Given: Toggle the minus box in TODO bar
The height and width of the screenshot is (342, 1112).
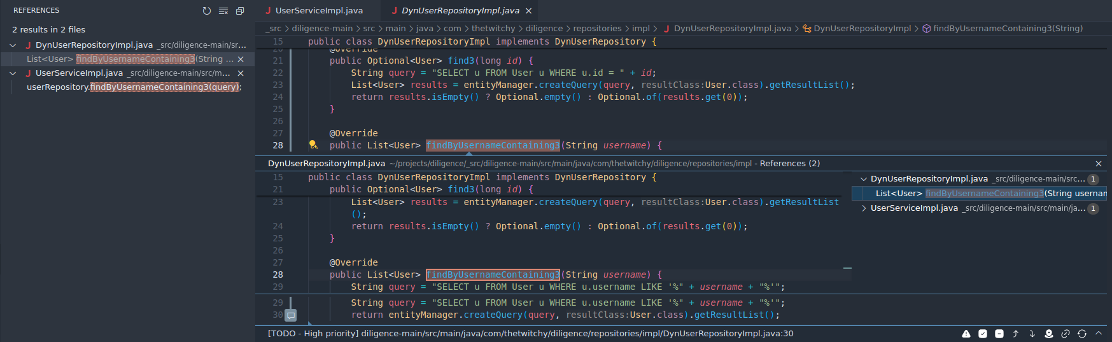Looking at the screenshot, I should click(x=999, y=334).
